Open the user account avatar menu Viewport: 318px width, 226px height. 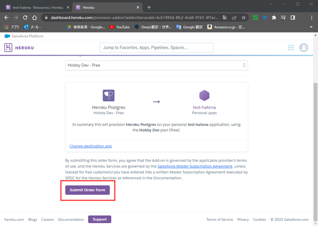[x=304, y=48]
